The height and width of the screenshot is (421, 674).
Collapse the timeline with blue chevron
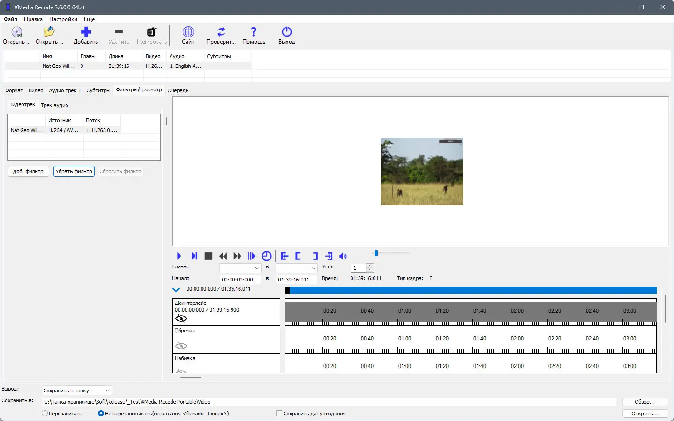tap(176, 290)
